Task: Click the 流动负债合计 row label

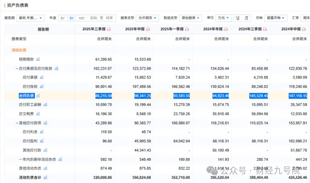Action: point(30,178)
